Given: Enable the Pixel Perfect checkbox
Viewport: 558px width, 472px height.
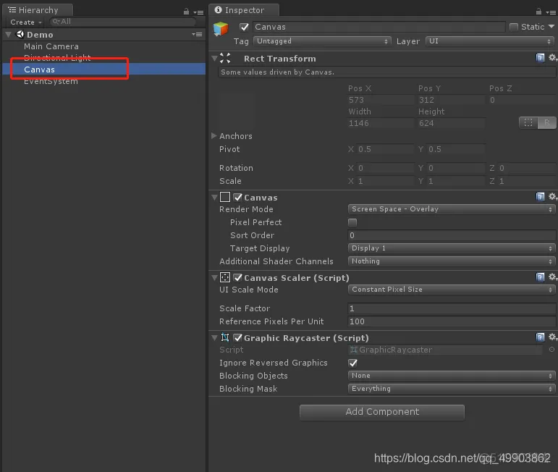Looking at the screenshot, I should (x=352, y=222).
